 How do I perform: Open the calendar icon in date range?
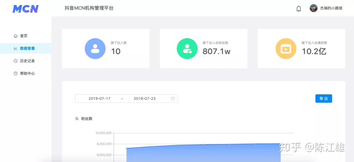coord(173,99)
